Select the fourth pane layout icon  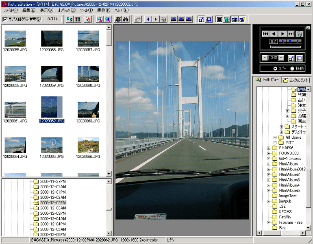coord(242,19)
